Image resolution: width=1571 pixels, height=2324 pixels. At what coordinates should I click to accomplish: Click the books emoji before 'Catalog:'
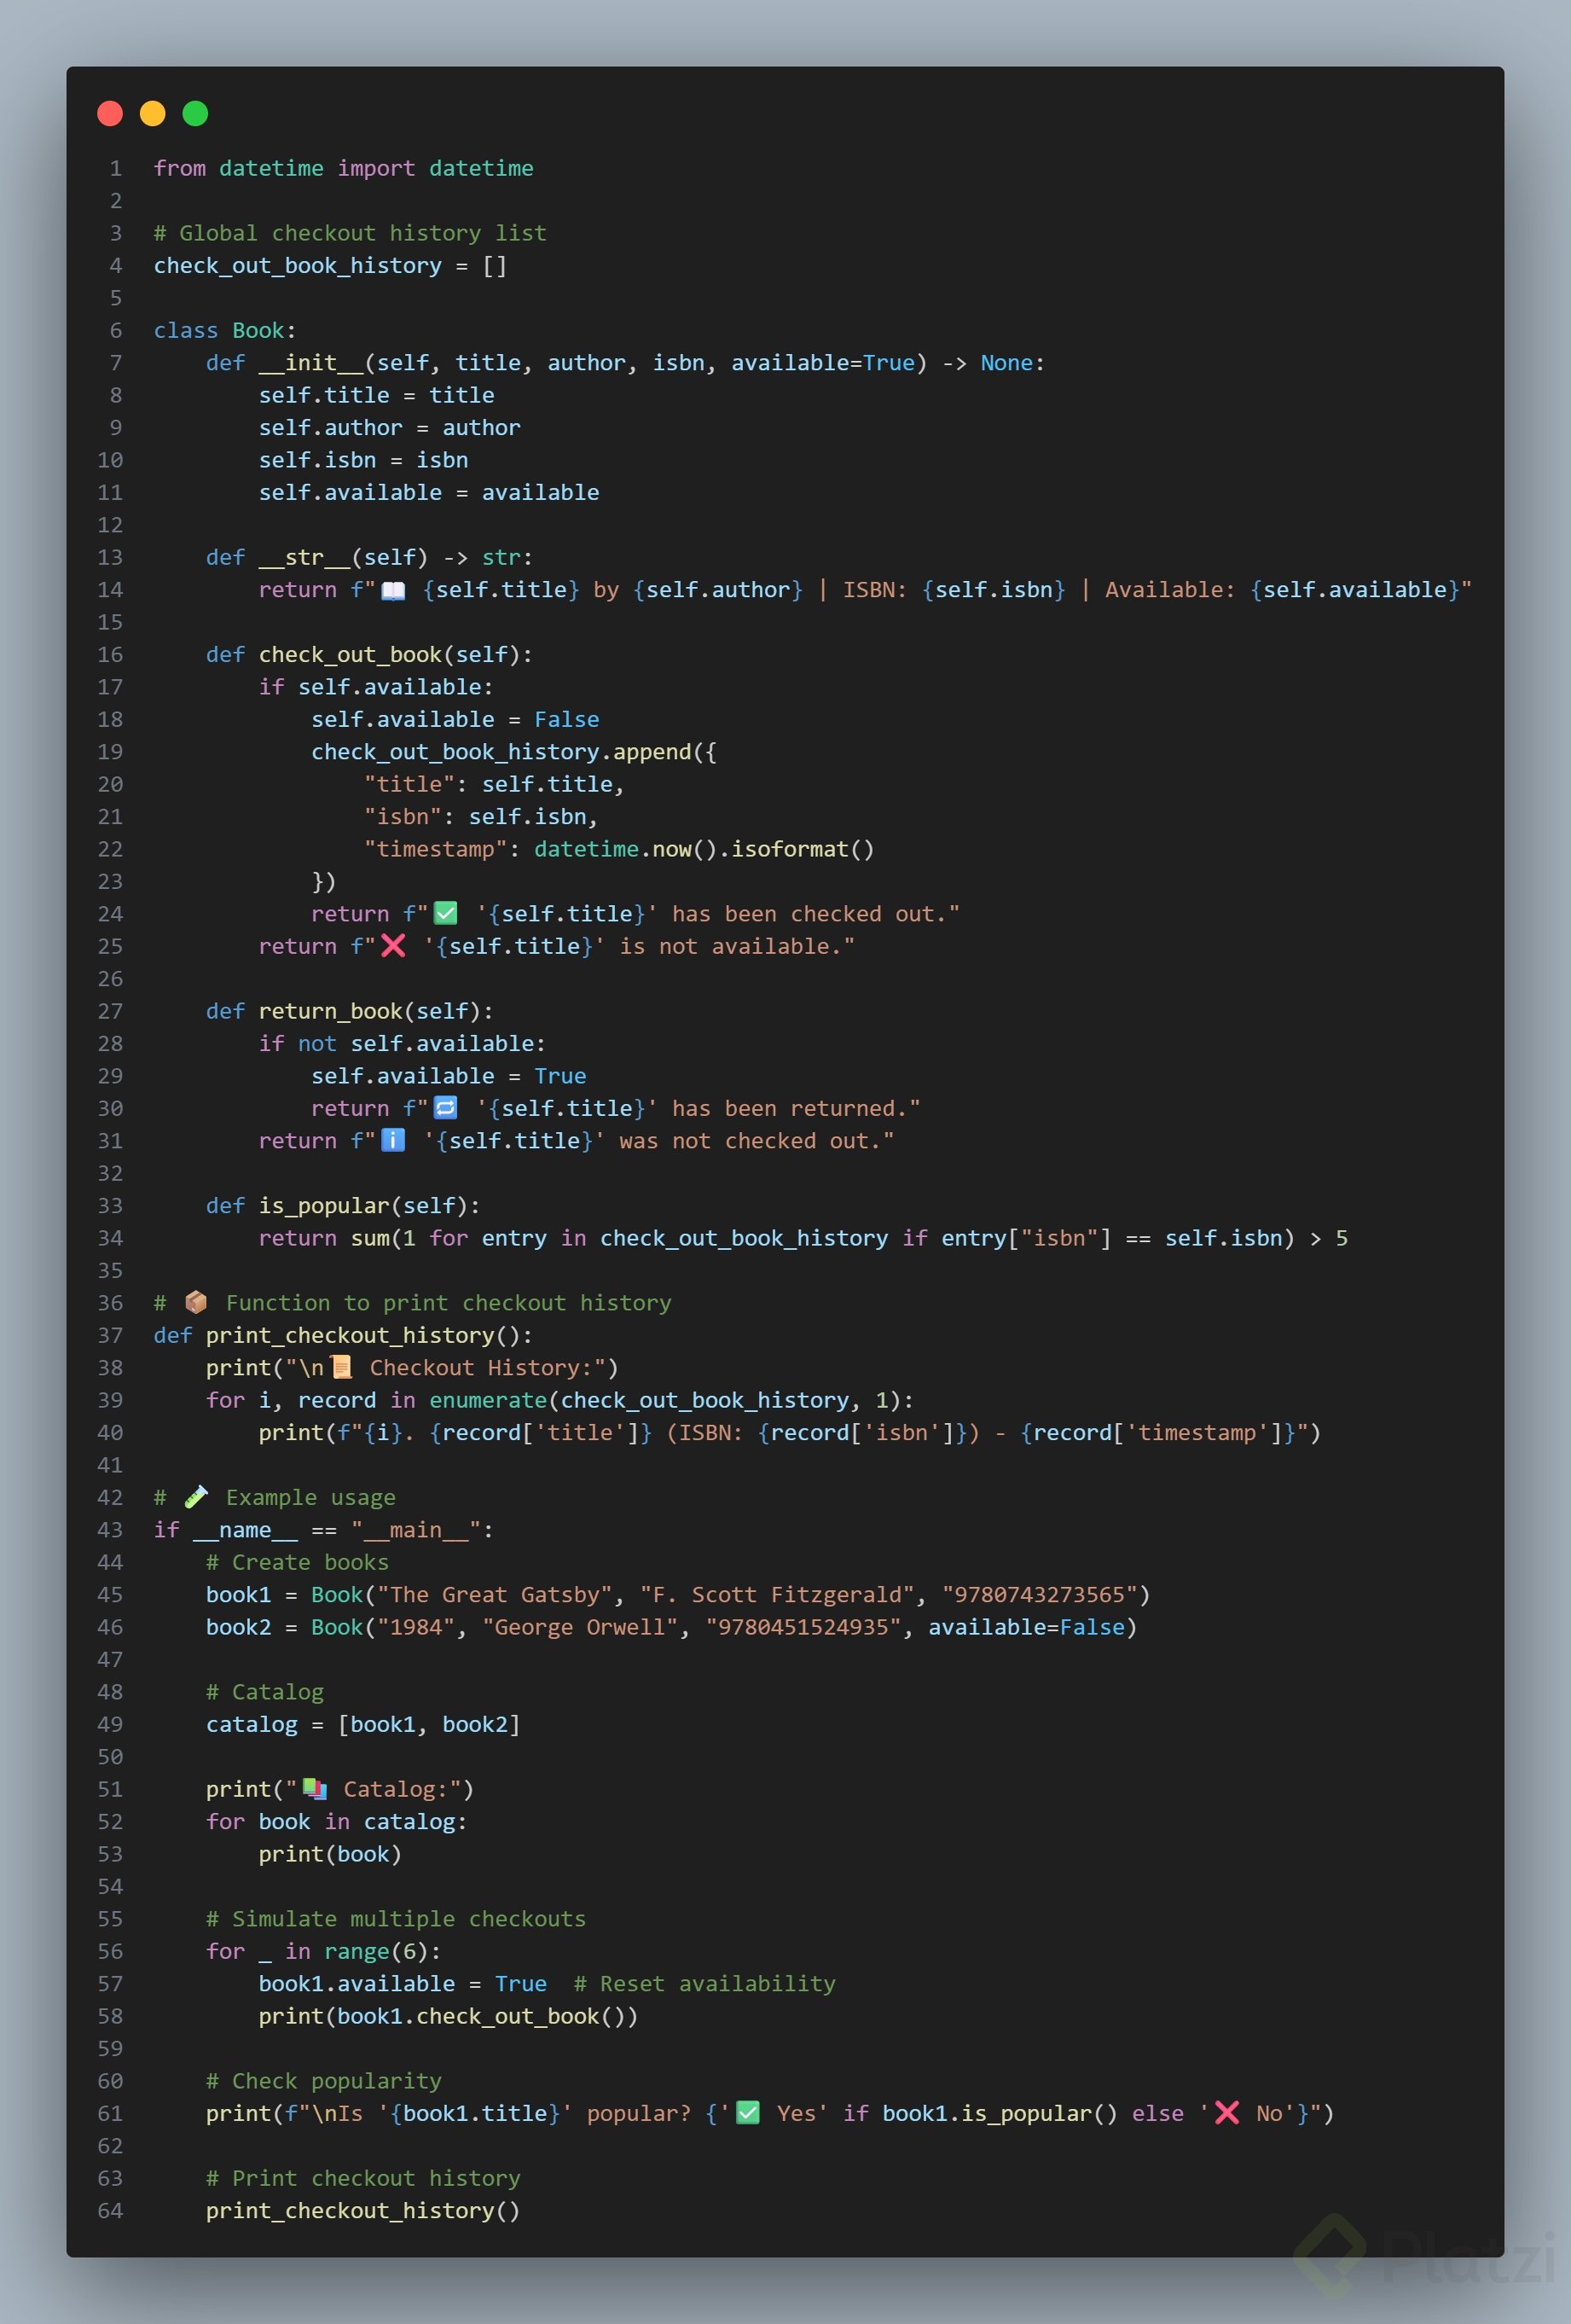point(315,1789)
